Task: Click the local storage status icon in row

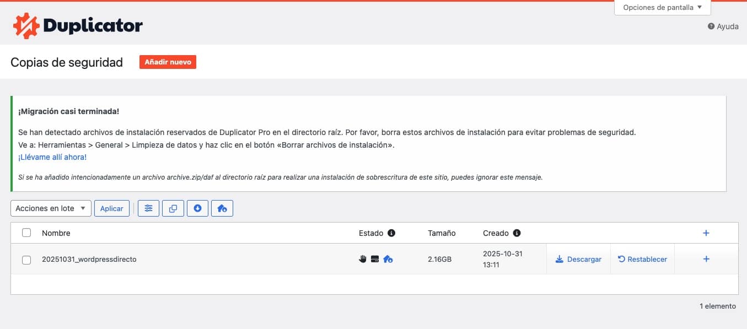Action: click(375, 259)
